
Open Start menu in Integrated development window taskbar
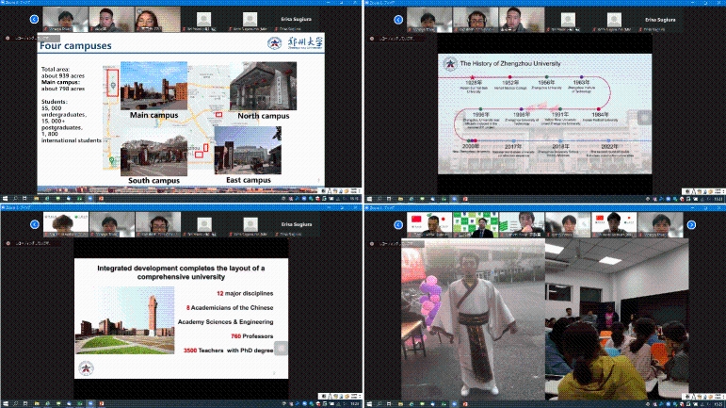pyautogui.click(x=5, y=404)
